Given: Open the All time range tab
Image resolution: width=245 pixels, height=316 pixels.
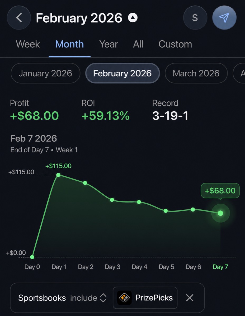Looking at the screenshot, I should pos(138,44).
